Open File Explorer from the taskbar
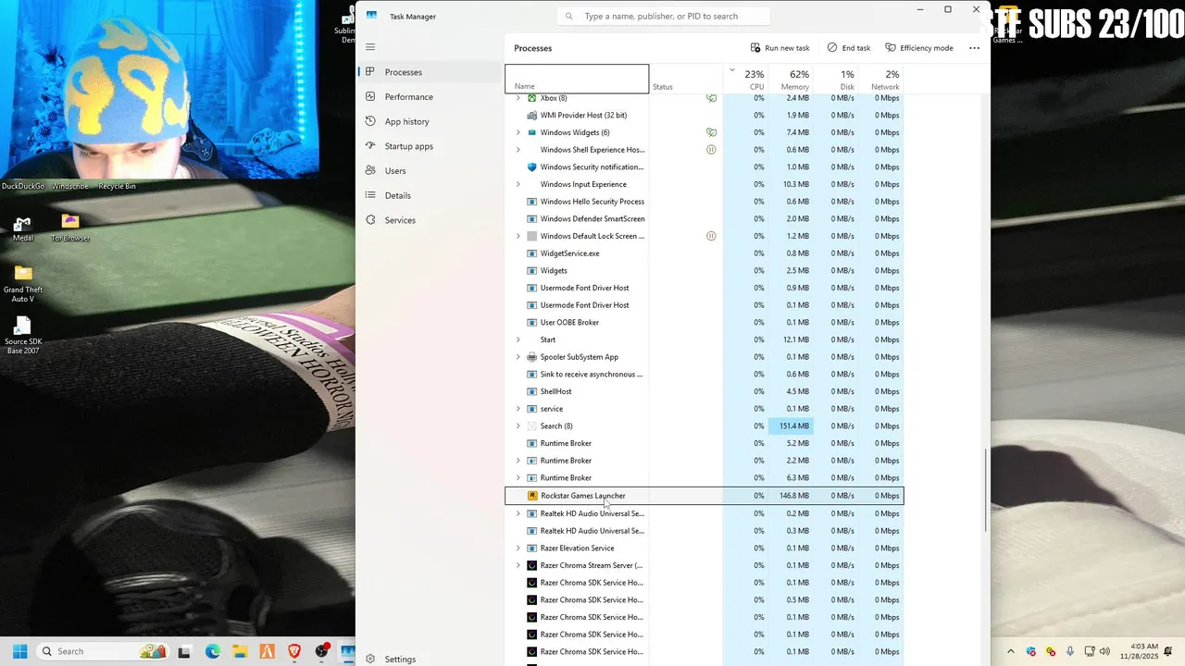Screen dimensions: 1185x666 click(240, 651)
